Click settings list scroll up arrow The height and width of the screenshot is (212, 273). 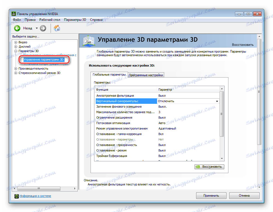pyautogui.click(x=222, y=89)
